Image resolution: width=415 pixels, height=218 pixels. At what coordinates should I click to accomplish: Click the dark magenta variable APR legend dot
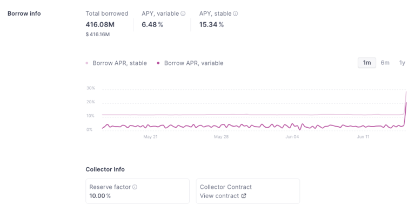[158, 63]
